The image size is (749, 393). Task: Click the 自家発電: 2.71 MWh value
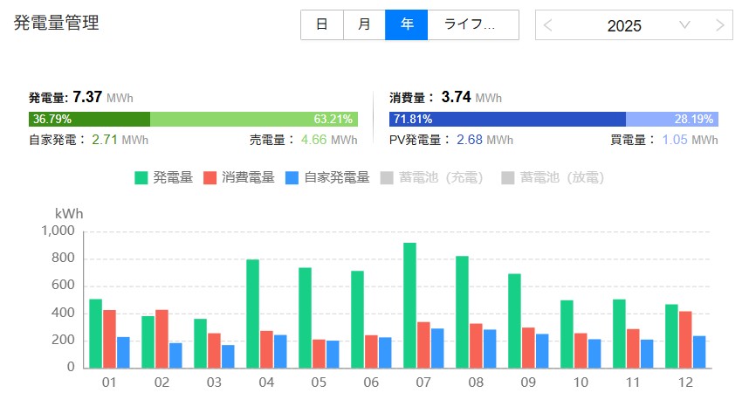(x=89, y=140)
